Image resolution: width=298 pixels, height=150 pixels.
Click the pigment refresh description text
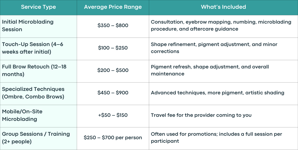coord(210,70)
